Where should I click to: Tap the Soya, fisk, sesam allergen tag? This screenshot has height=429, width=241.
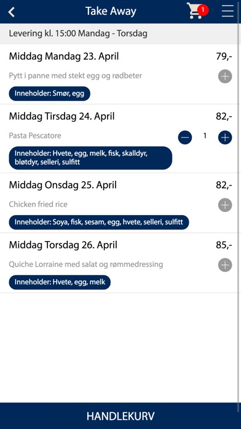99,222
